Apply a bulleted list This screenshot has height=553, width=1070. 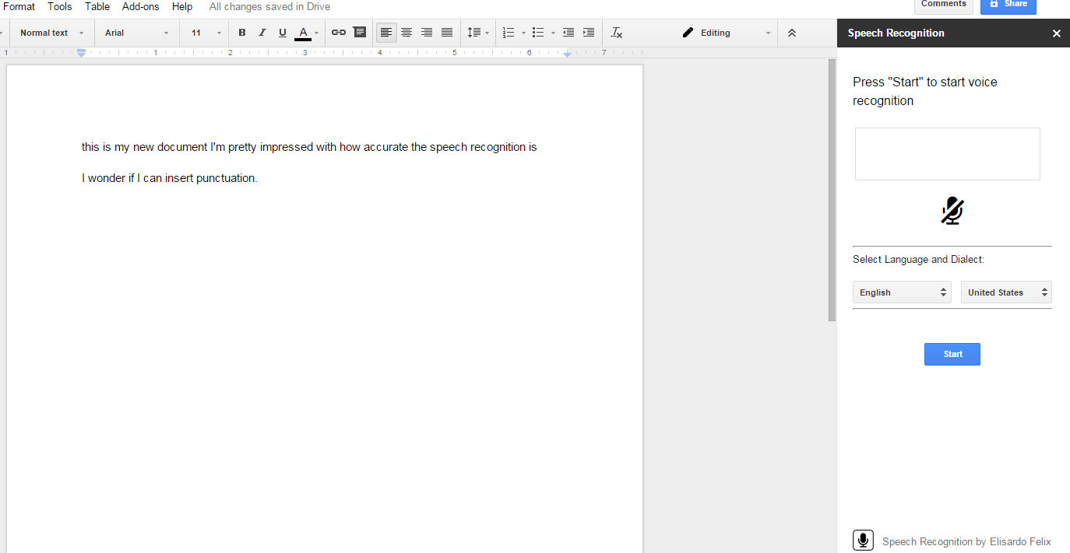coord(538,33)
